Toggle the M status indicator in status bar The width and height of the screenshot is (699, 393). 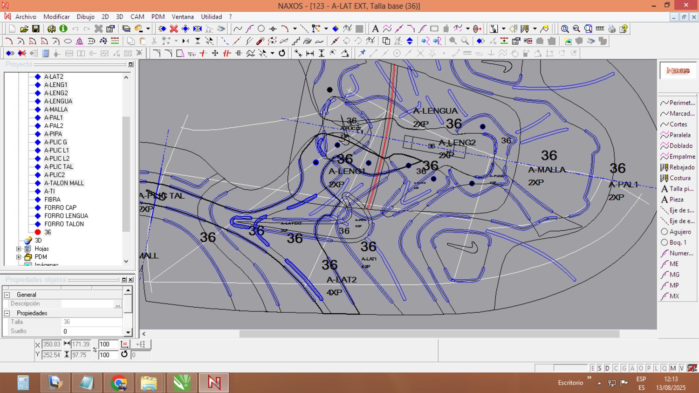pyautogui.click(x=673, y=368)
